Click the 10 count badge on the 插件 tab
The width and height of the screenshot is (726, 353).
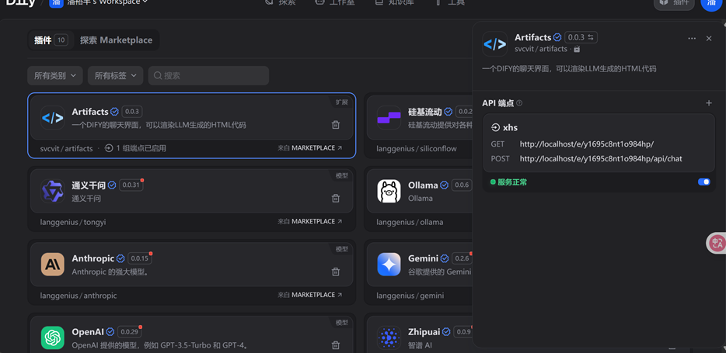61,40
